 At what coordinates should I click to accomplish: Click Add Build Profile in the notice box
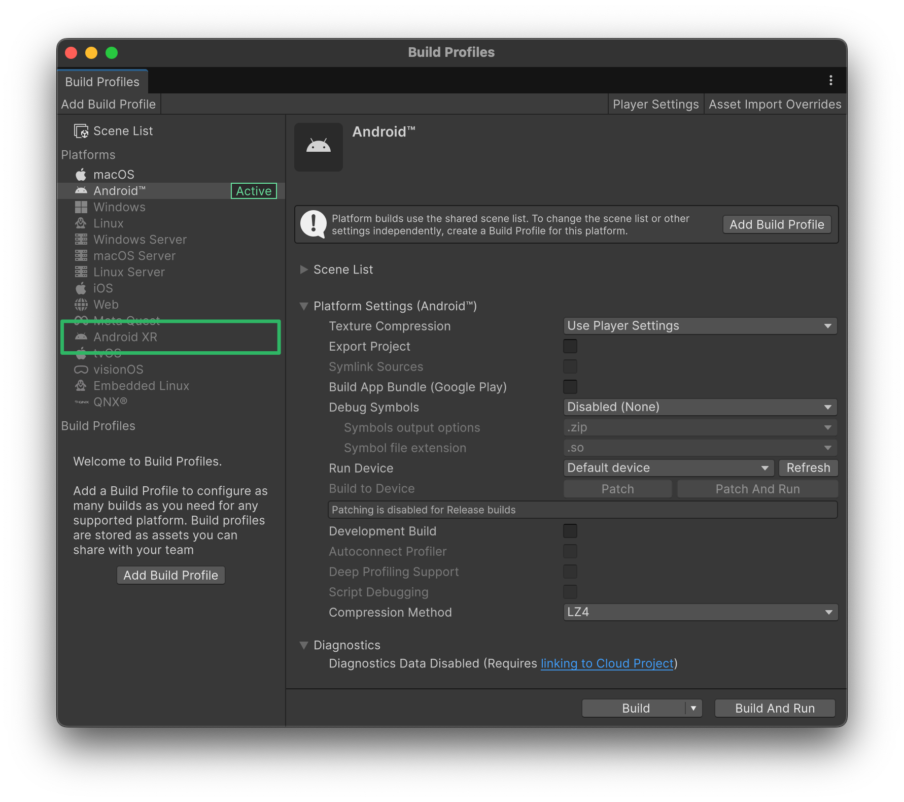pyautogui.click(x=777, y=224)
